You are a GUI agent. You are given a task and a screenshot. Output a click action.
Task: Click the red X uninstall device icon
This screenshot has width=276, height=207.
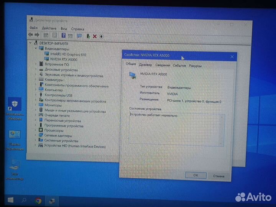pyautogui.click(x=95, y=36)
